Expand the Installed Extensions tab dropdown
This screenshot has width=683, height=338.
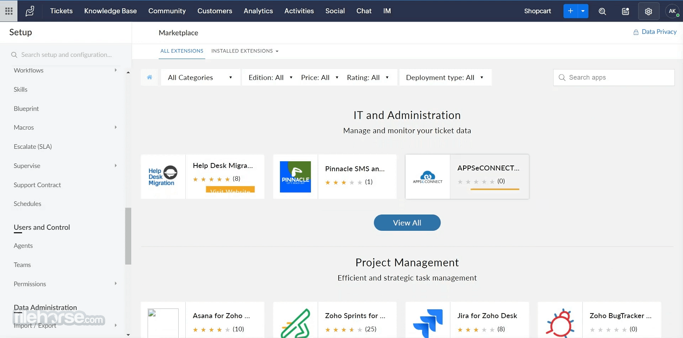[x=277, y=51]
